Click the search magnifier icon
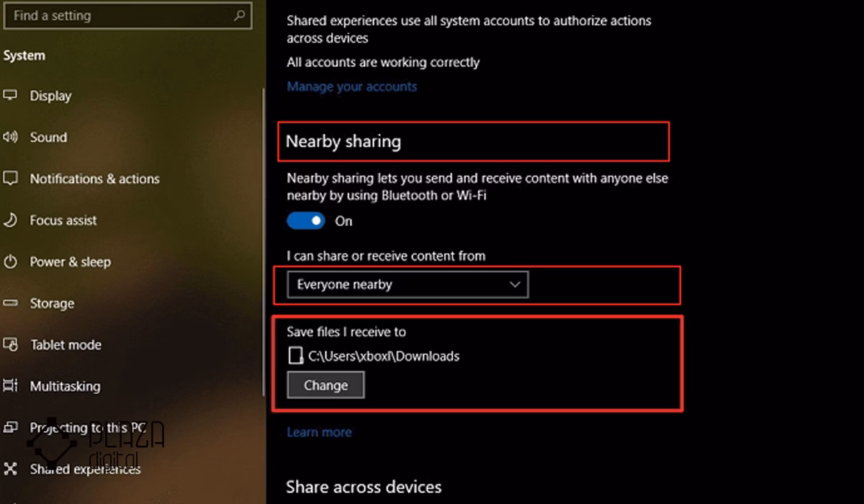The width and height of the screenshot is (864, 504). point(239,15)
